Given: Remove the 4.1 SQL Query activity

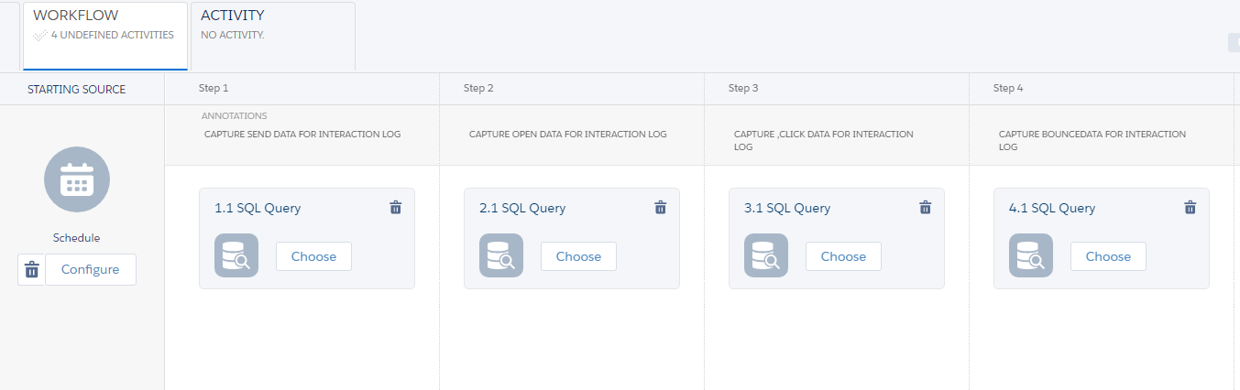Looking at the screenshot, I should tap(1191, 208).
